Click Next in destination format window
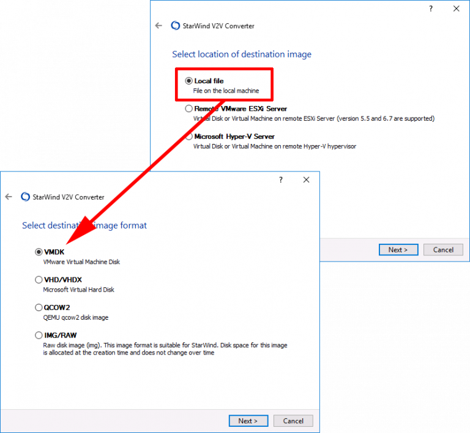 248,421
